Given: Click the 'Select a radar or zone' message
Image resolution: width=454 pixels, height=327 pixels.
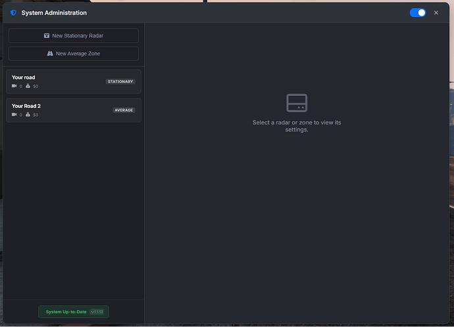Looking at the screenshot, I should pos(297,126).
